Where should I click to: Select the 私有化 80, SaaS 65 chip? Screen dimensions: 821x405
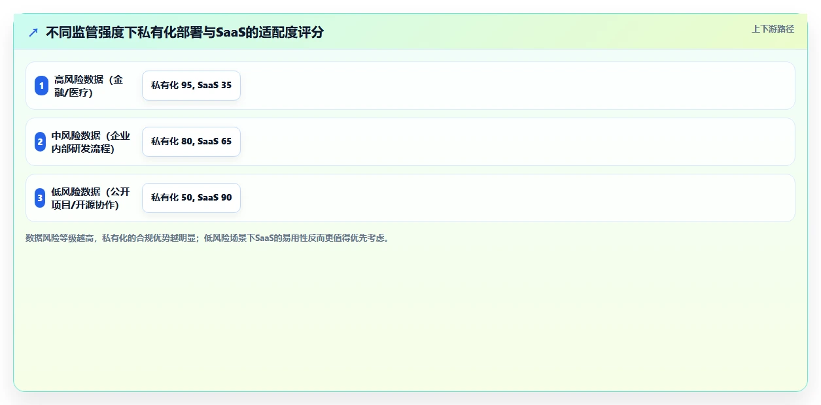[191, 142]
